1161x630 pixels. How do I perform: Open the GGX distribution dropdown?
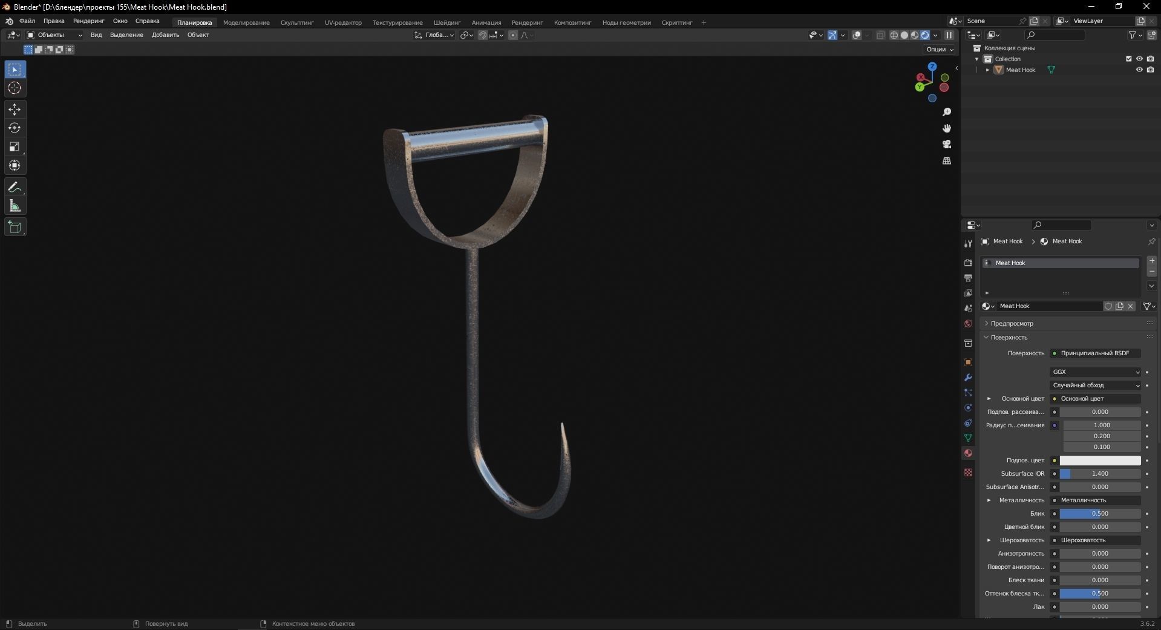(x=1095, y=372)
